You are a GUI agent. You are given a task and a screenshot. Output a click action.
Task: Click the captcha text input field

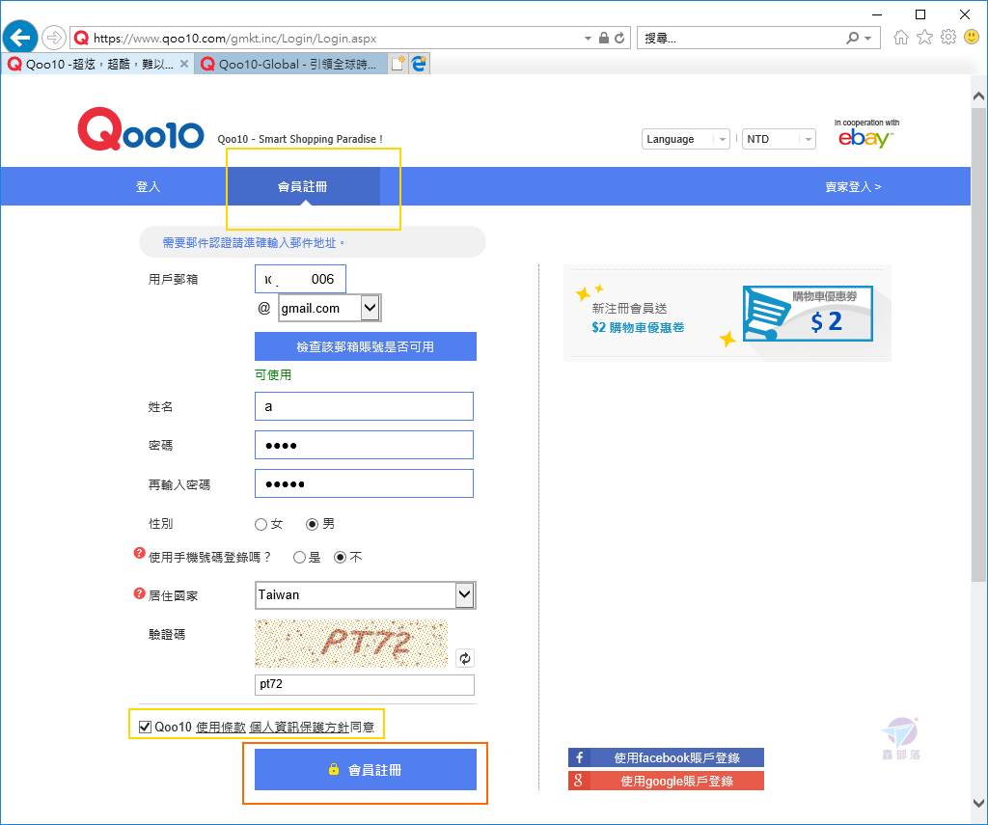[364, 684]
